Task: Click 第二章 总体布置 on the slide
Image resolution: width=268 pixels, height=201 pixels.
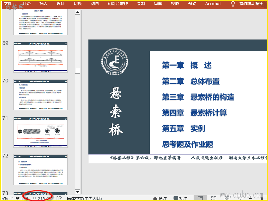Action: [191, 81]
